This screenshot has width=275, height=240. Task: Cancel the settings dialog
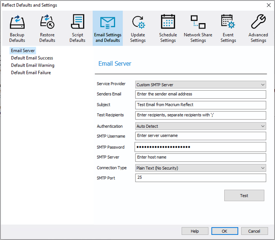coord(254,231)
